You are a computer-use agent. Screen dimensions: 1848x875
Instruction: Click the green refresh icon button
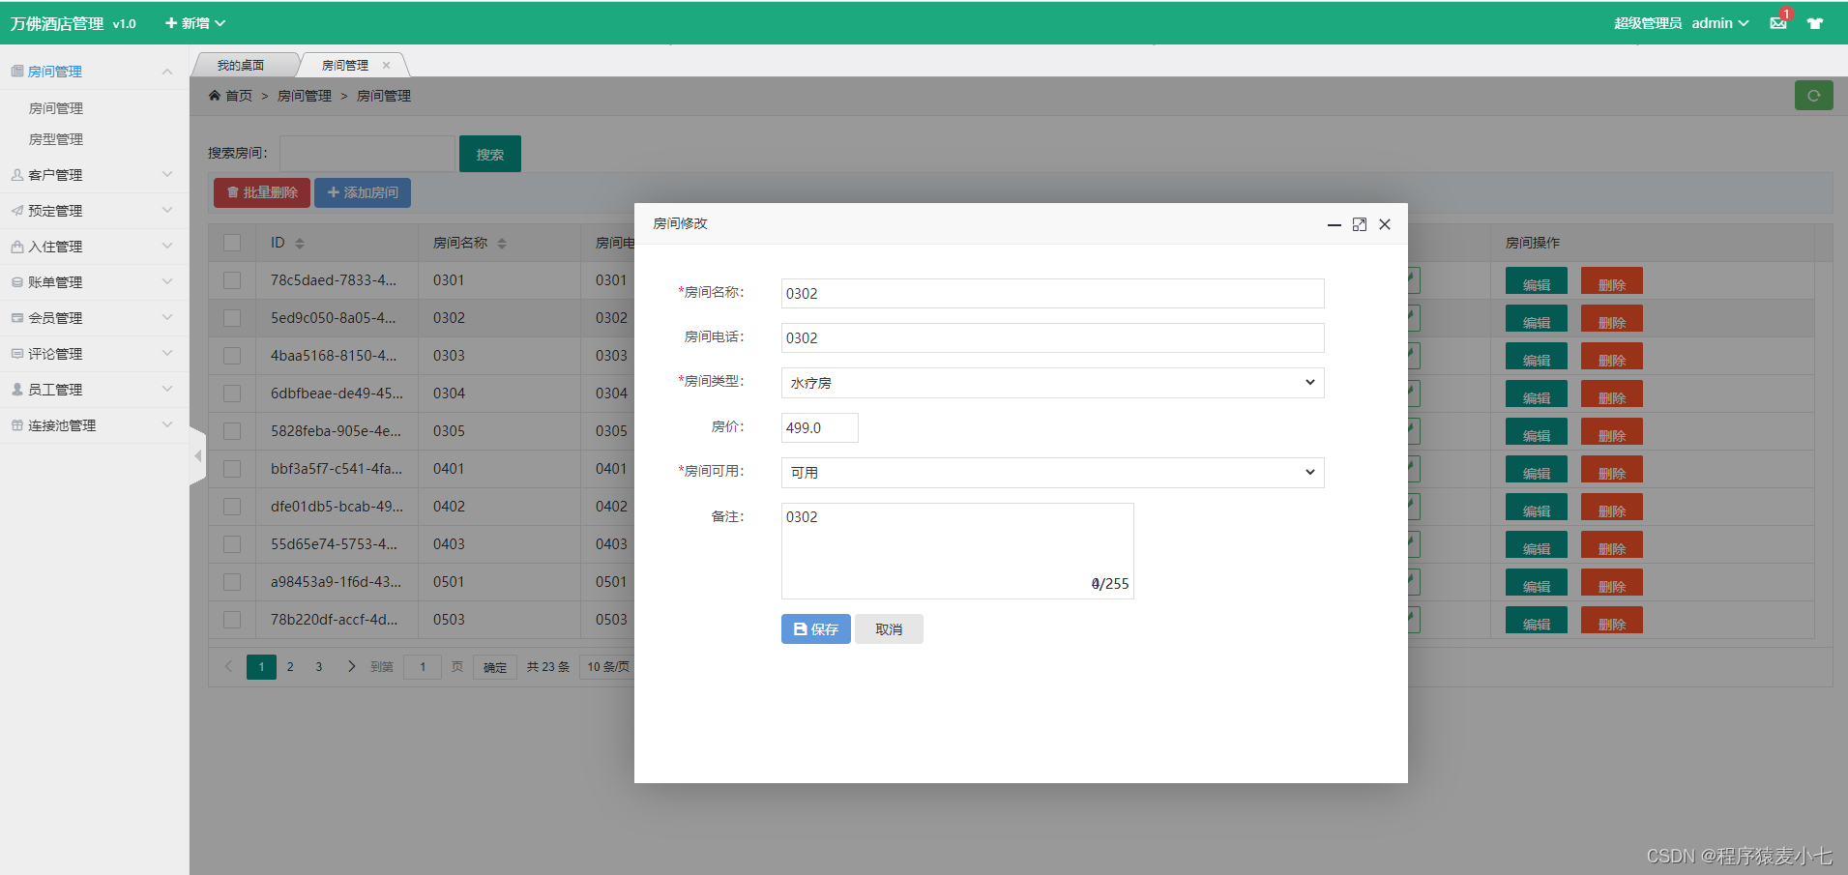[1813, 96]
